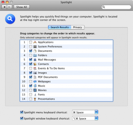133x125 pixels.
Task: Select the Contacts row label
Action: tap(43, 64)
